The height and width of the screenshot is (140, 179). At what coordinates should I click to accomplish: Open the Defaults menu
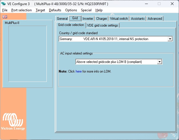point(55,10)
